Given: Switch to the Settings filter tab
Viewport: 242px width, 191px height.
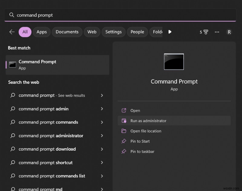Looking at the screenshot, I should (x=113, y=32).
